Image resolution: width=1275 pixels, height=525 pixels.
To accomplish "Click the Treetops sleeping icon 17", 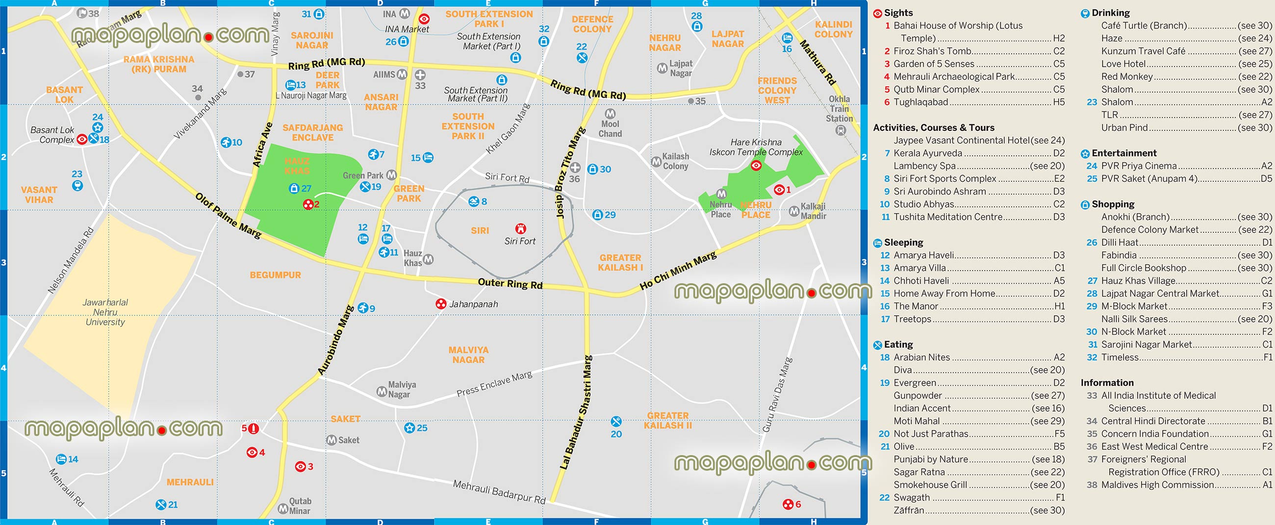I will point(387,239).
